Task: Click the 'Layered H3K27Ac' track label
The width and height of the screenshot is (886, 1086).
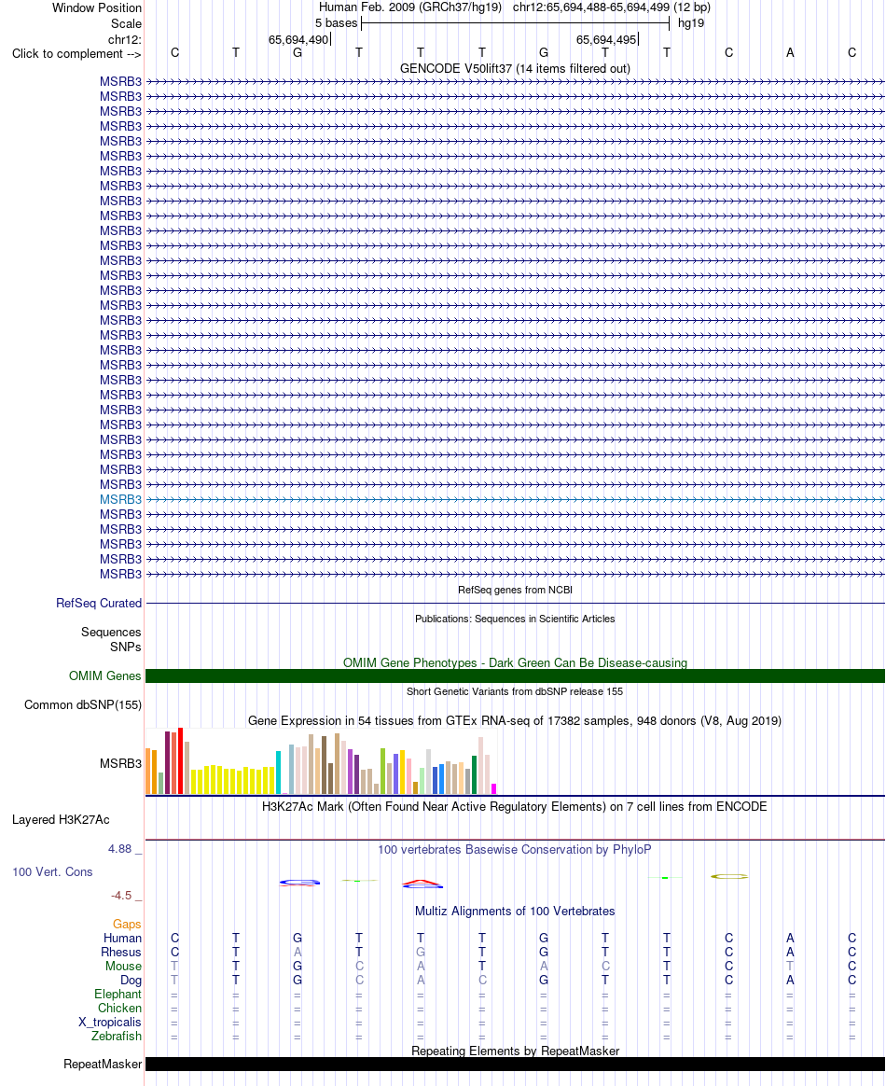Action: point(61,820)
